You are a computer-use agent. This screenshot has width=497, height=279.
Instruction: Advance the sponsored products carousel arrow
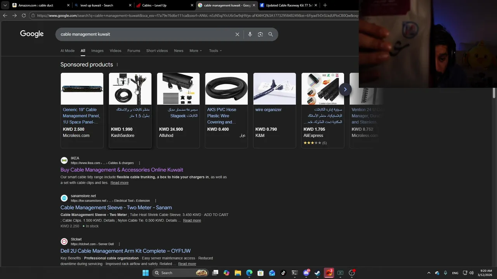[x=345, y=90]
